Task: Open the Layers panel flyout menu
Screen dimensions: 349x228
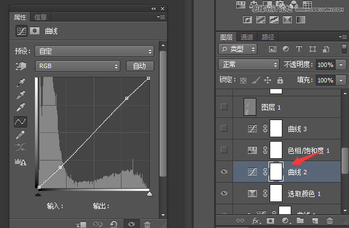Action: pos(343,37)
